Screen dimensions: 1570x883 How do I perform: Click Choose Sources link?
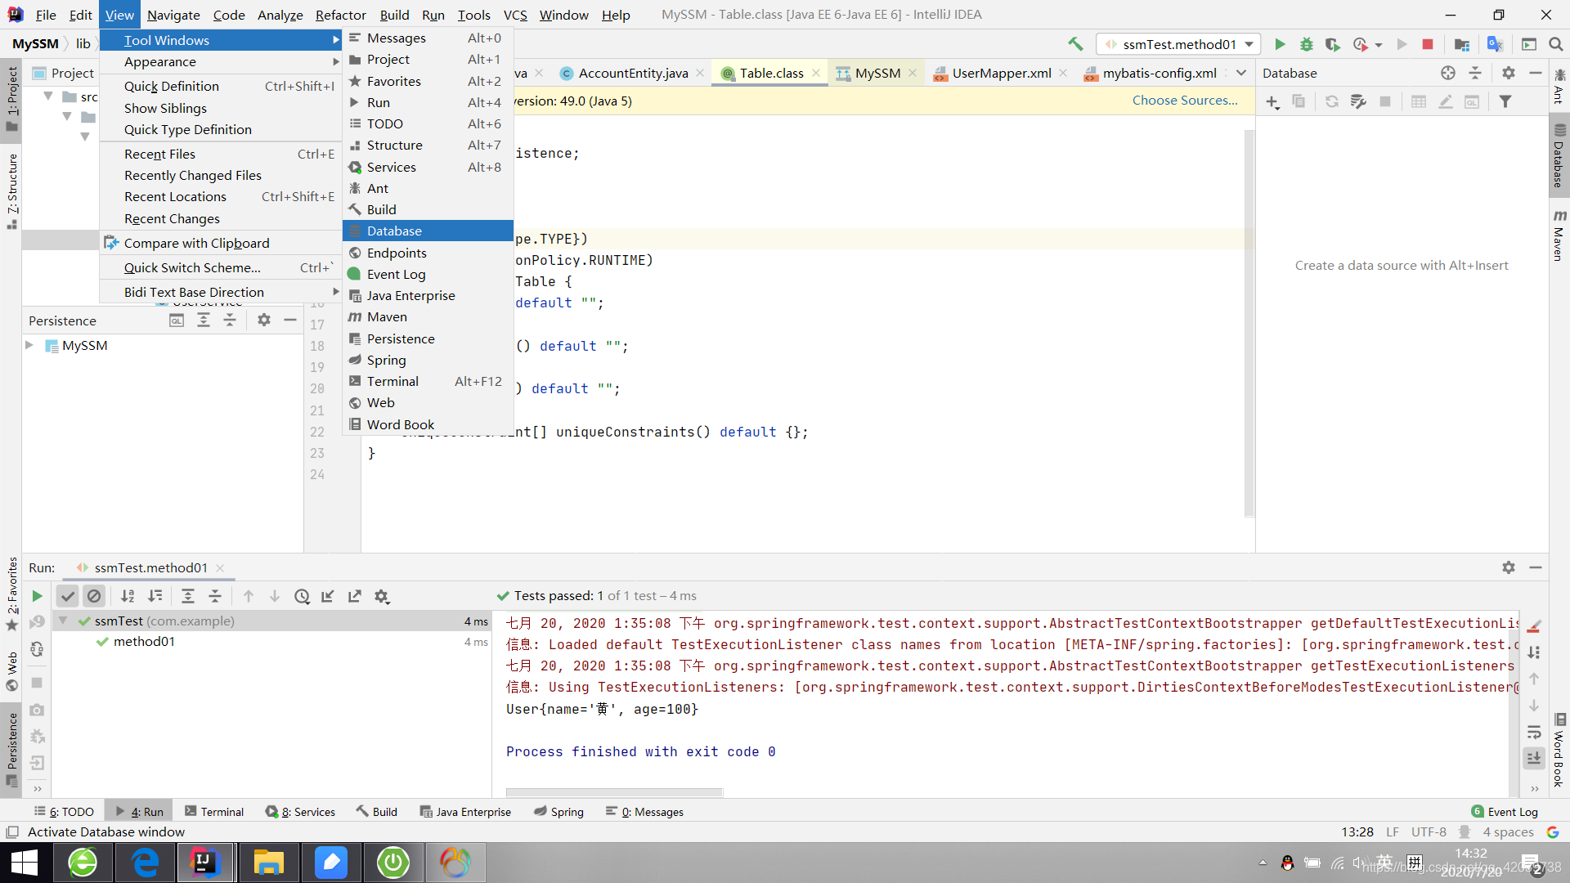click(1185, 100)
